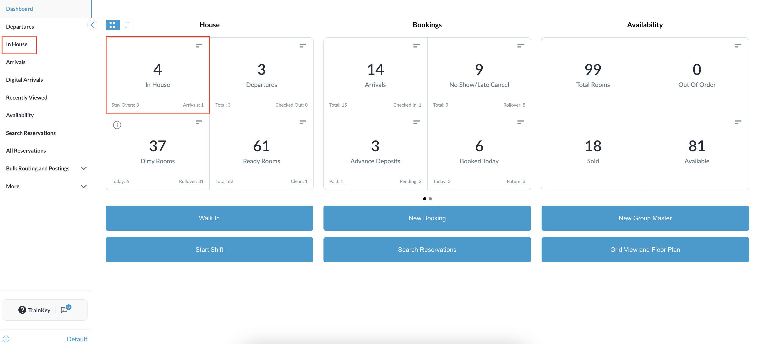Switch to grid tile view
Viewport: 761px width, 344px height.
tap(112, 25)
